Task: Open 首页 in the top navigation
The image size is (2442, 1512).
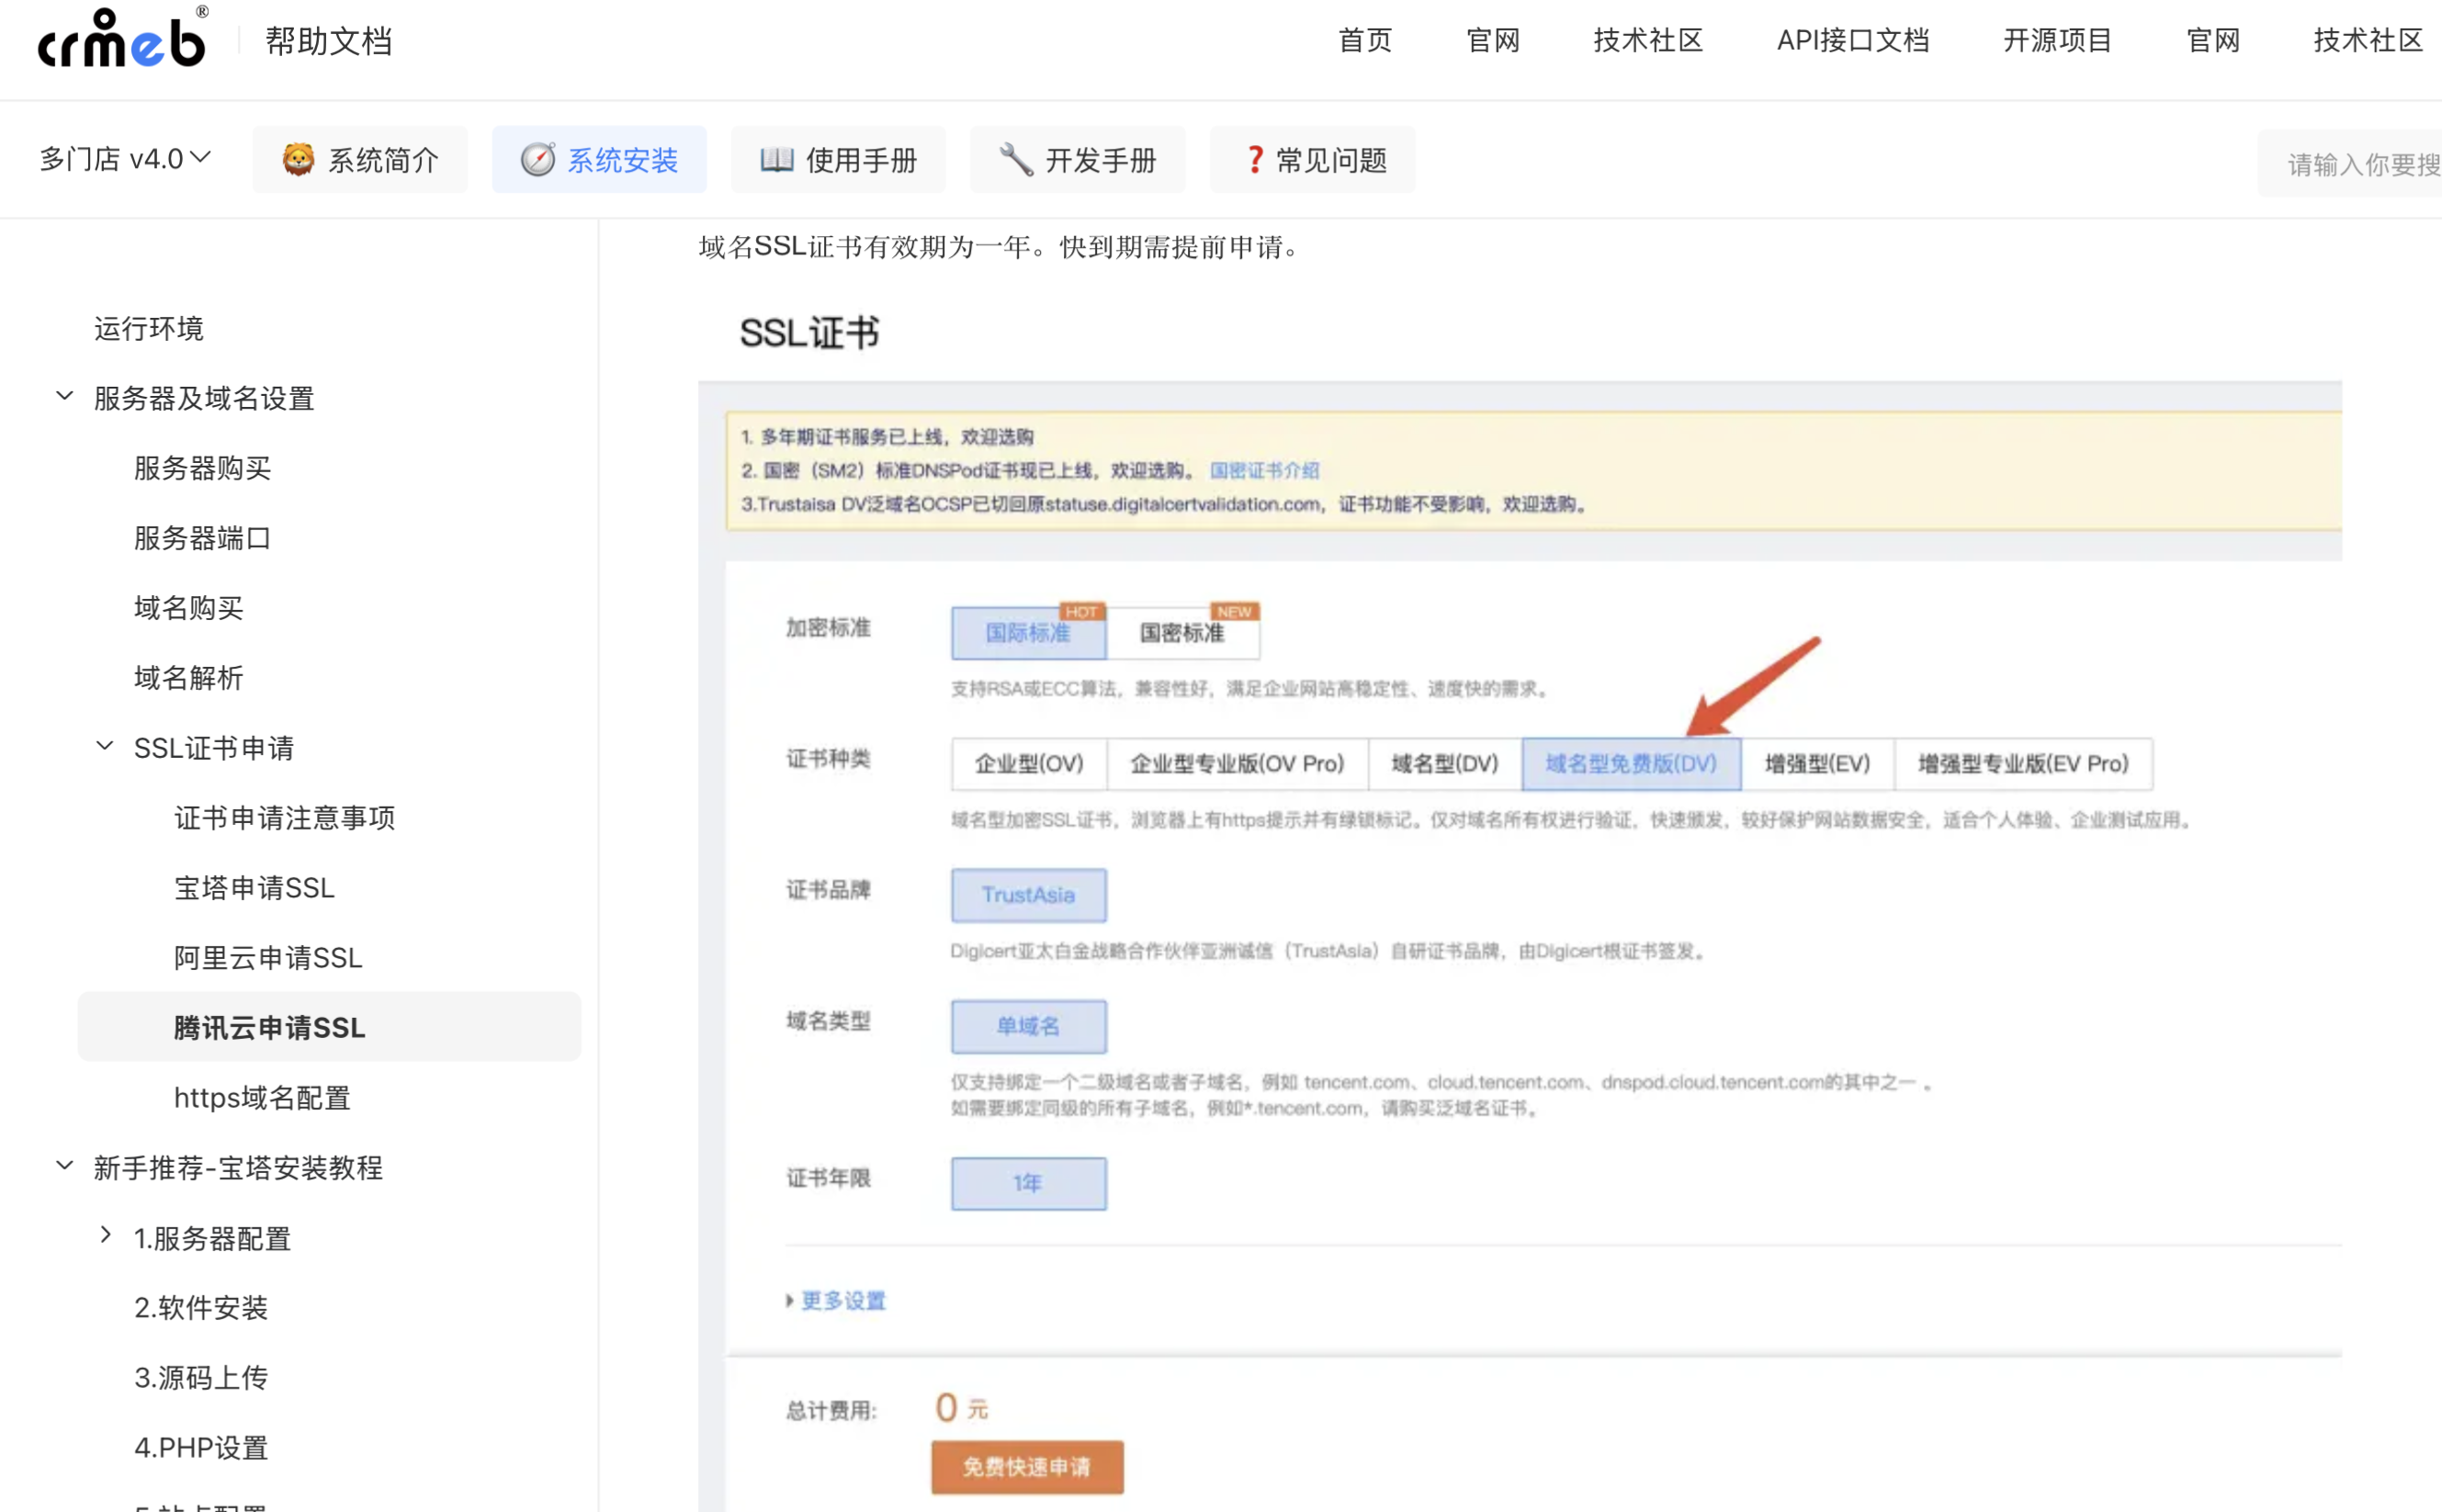Action: [1365, 41]
